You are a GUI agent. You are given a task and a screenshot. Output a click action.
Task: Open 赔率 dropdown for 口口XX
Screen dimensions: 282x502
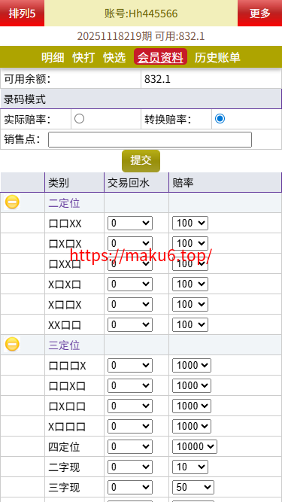click(190, 223)
